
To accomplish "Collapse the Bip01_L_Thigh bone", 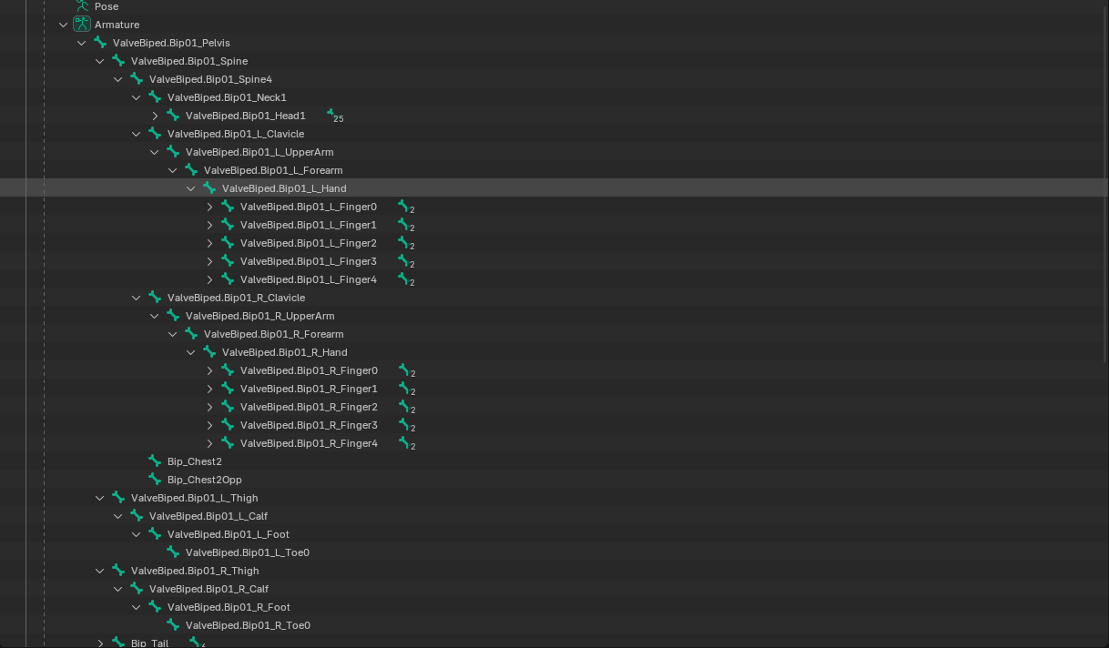I will (100, 498).
